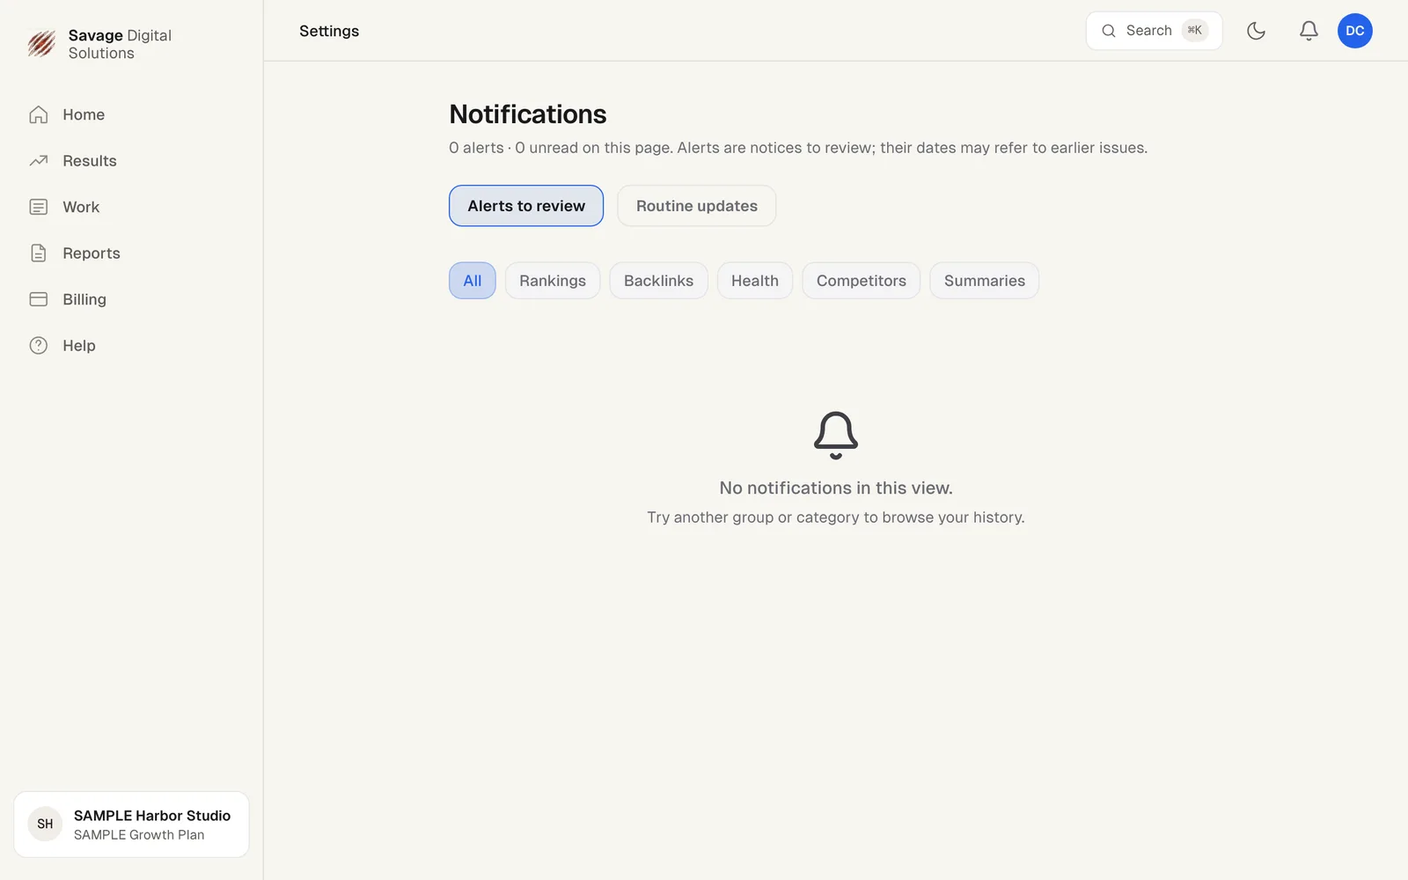
Task: Open the Work section
Action: 132,207
